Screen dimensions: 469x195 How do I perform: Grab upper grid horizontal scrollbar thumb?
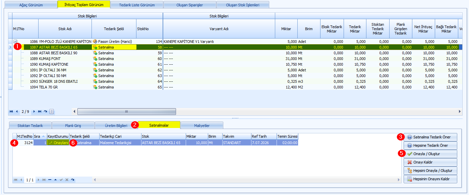pos(127,111)
